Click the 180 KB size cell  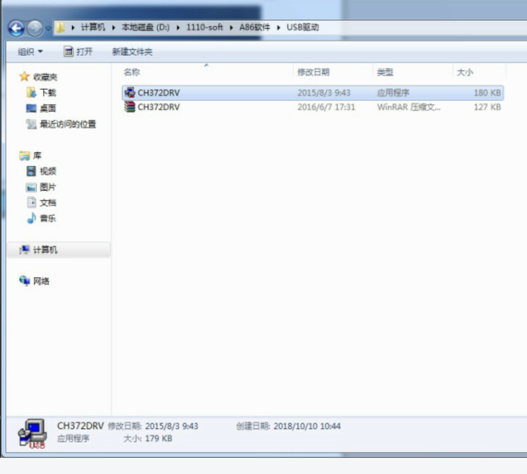[487, 93]
